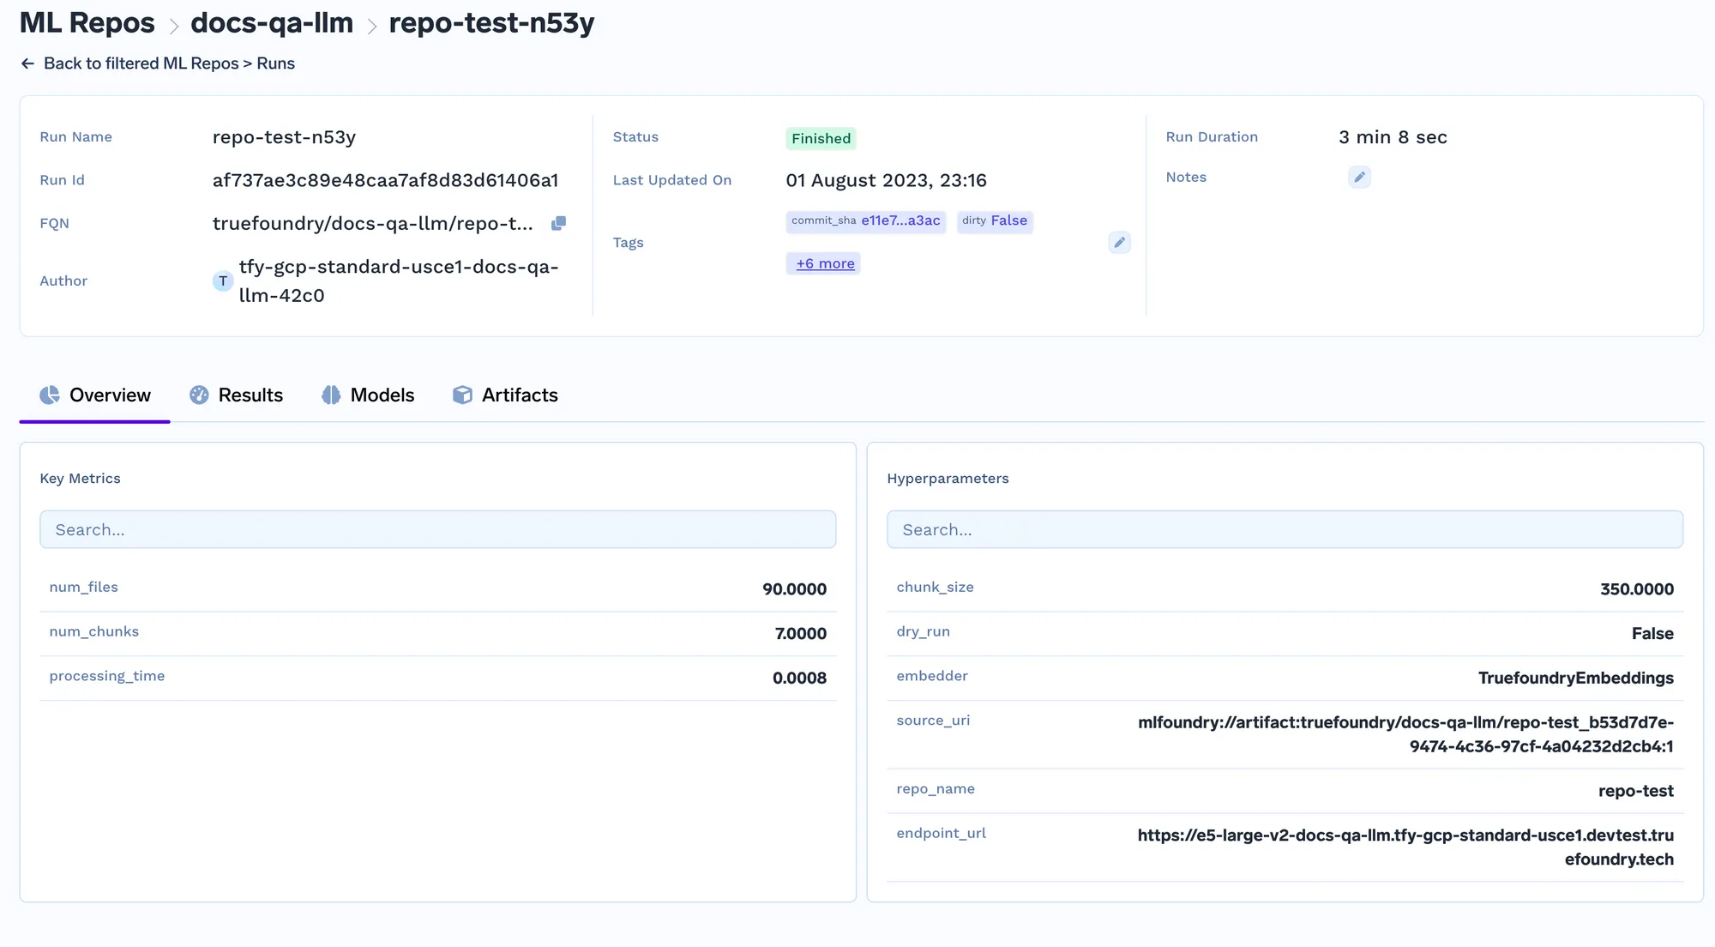Viewport: 1715px width, 947px height.
Task: Click the Results gauge icon
Action: tap(199, 395)
